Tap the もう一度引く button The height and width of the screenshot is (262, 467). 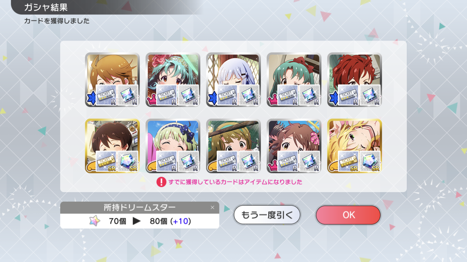click(x=267, y=215)
